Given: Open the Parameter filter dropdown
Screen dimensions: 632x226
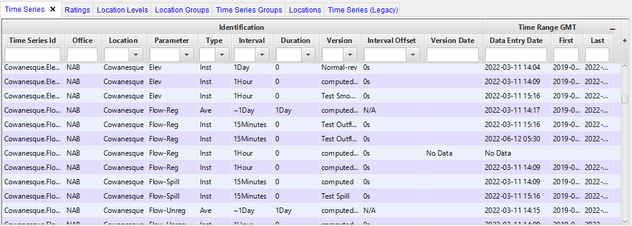Looking at the screenshot, I should (x=186, y=55).
